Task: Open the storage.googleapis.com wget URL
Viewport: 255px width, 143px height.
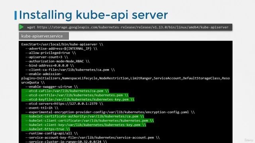Action: (133, 27)
